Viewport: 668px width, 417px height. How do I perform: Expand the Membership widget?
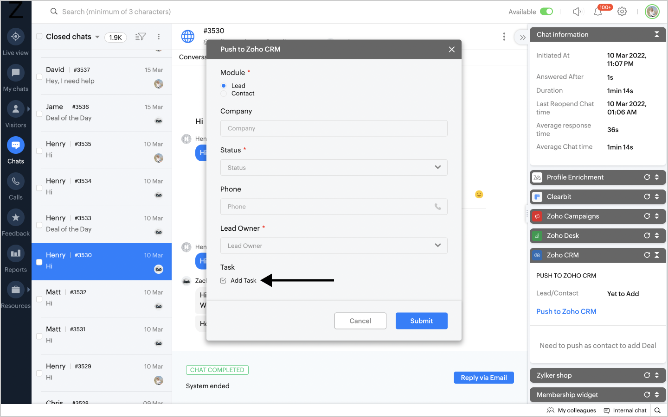click(x=657, y=395)
